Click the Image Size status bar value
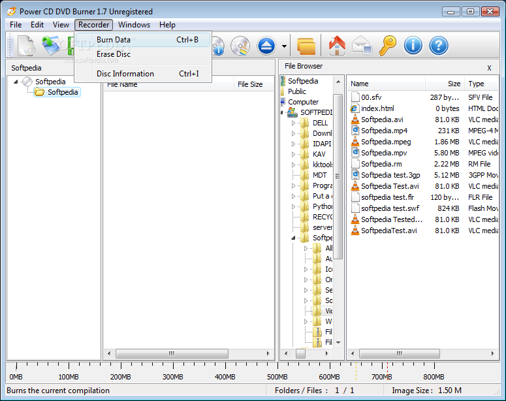 pyautogui.click(x=450, y=391)
